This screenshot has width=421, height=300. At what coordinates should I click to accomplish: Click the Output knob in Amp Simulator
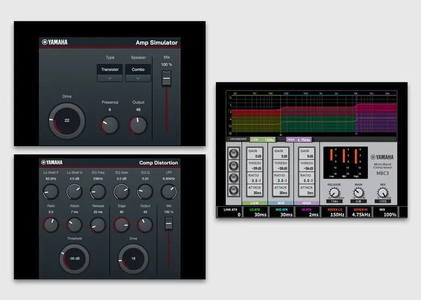[138, 125]
